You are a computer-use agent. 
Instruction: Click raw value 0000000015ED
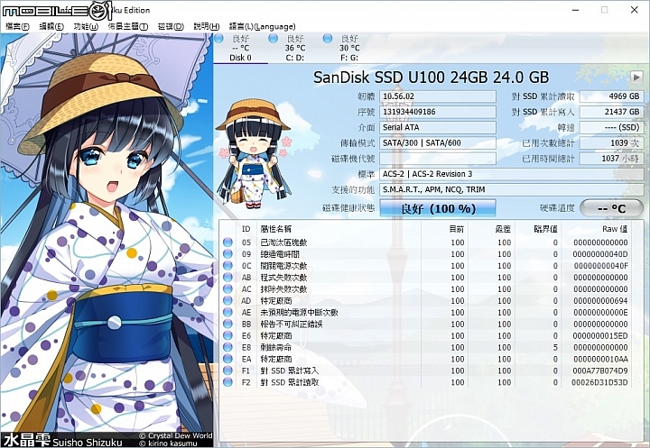click(600, 335)
